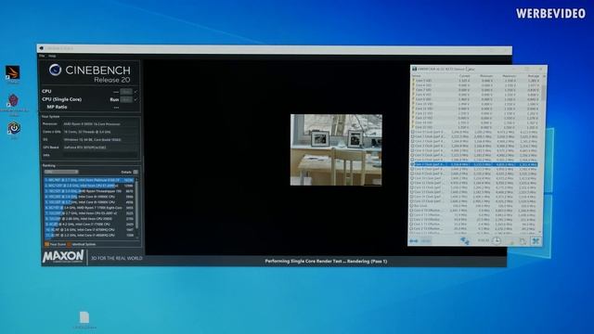Image resolution: width=594 pixels, height=334 pixels.
Task: Select the Core i7-7700K ranking row
Action: (89, 225)
